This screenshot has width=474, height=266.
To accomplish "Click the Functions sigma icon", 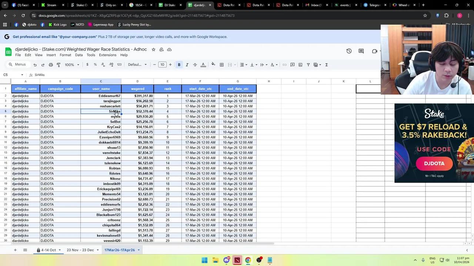I will click(x=326, y=65).
